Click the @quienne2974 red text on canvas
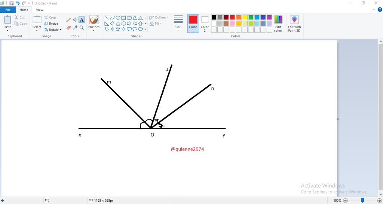The image size is (383, 204). coord(187,149)
